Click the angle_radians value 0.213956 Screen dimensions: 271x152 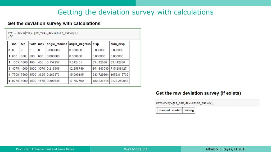[53, 68]
